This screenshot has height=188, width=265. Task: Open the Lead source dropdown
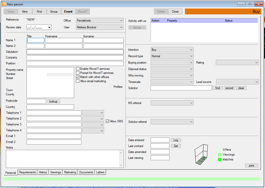237,82
